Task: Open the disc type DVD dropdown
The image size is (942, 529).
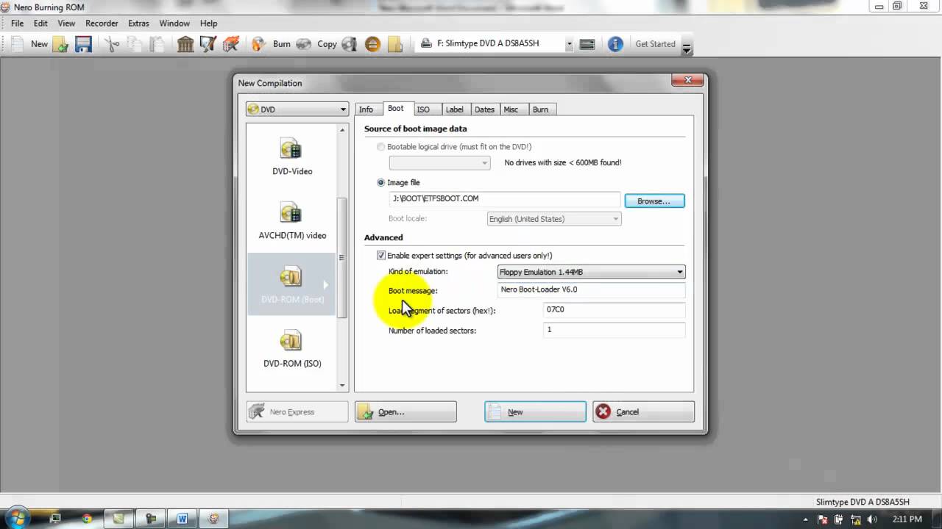Action: [x=297, y=109]
